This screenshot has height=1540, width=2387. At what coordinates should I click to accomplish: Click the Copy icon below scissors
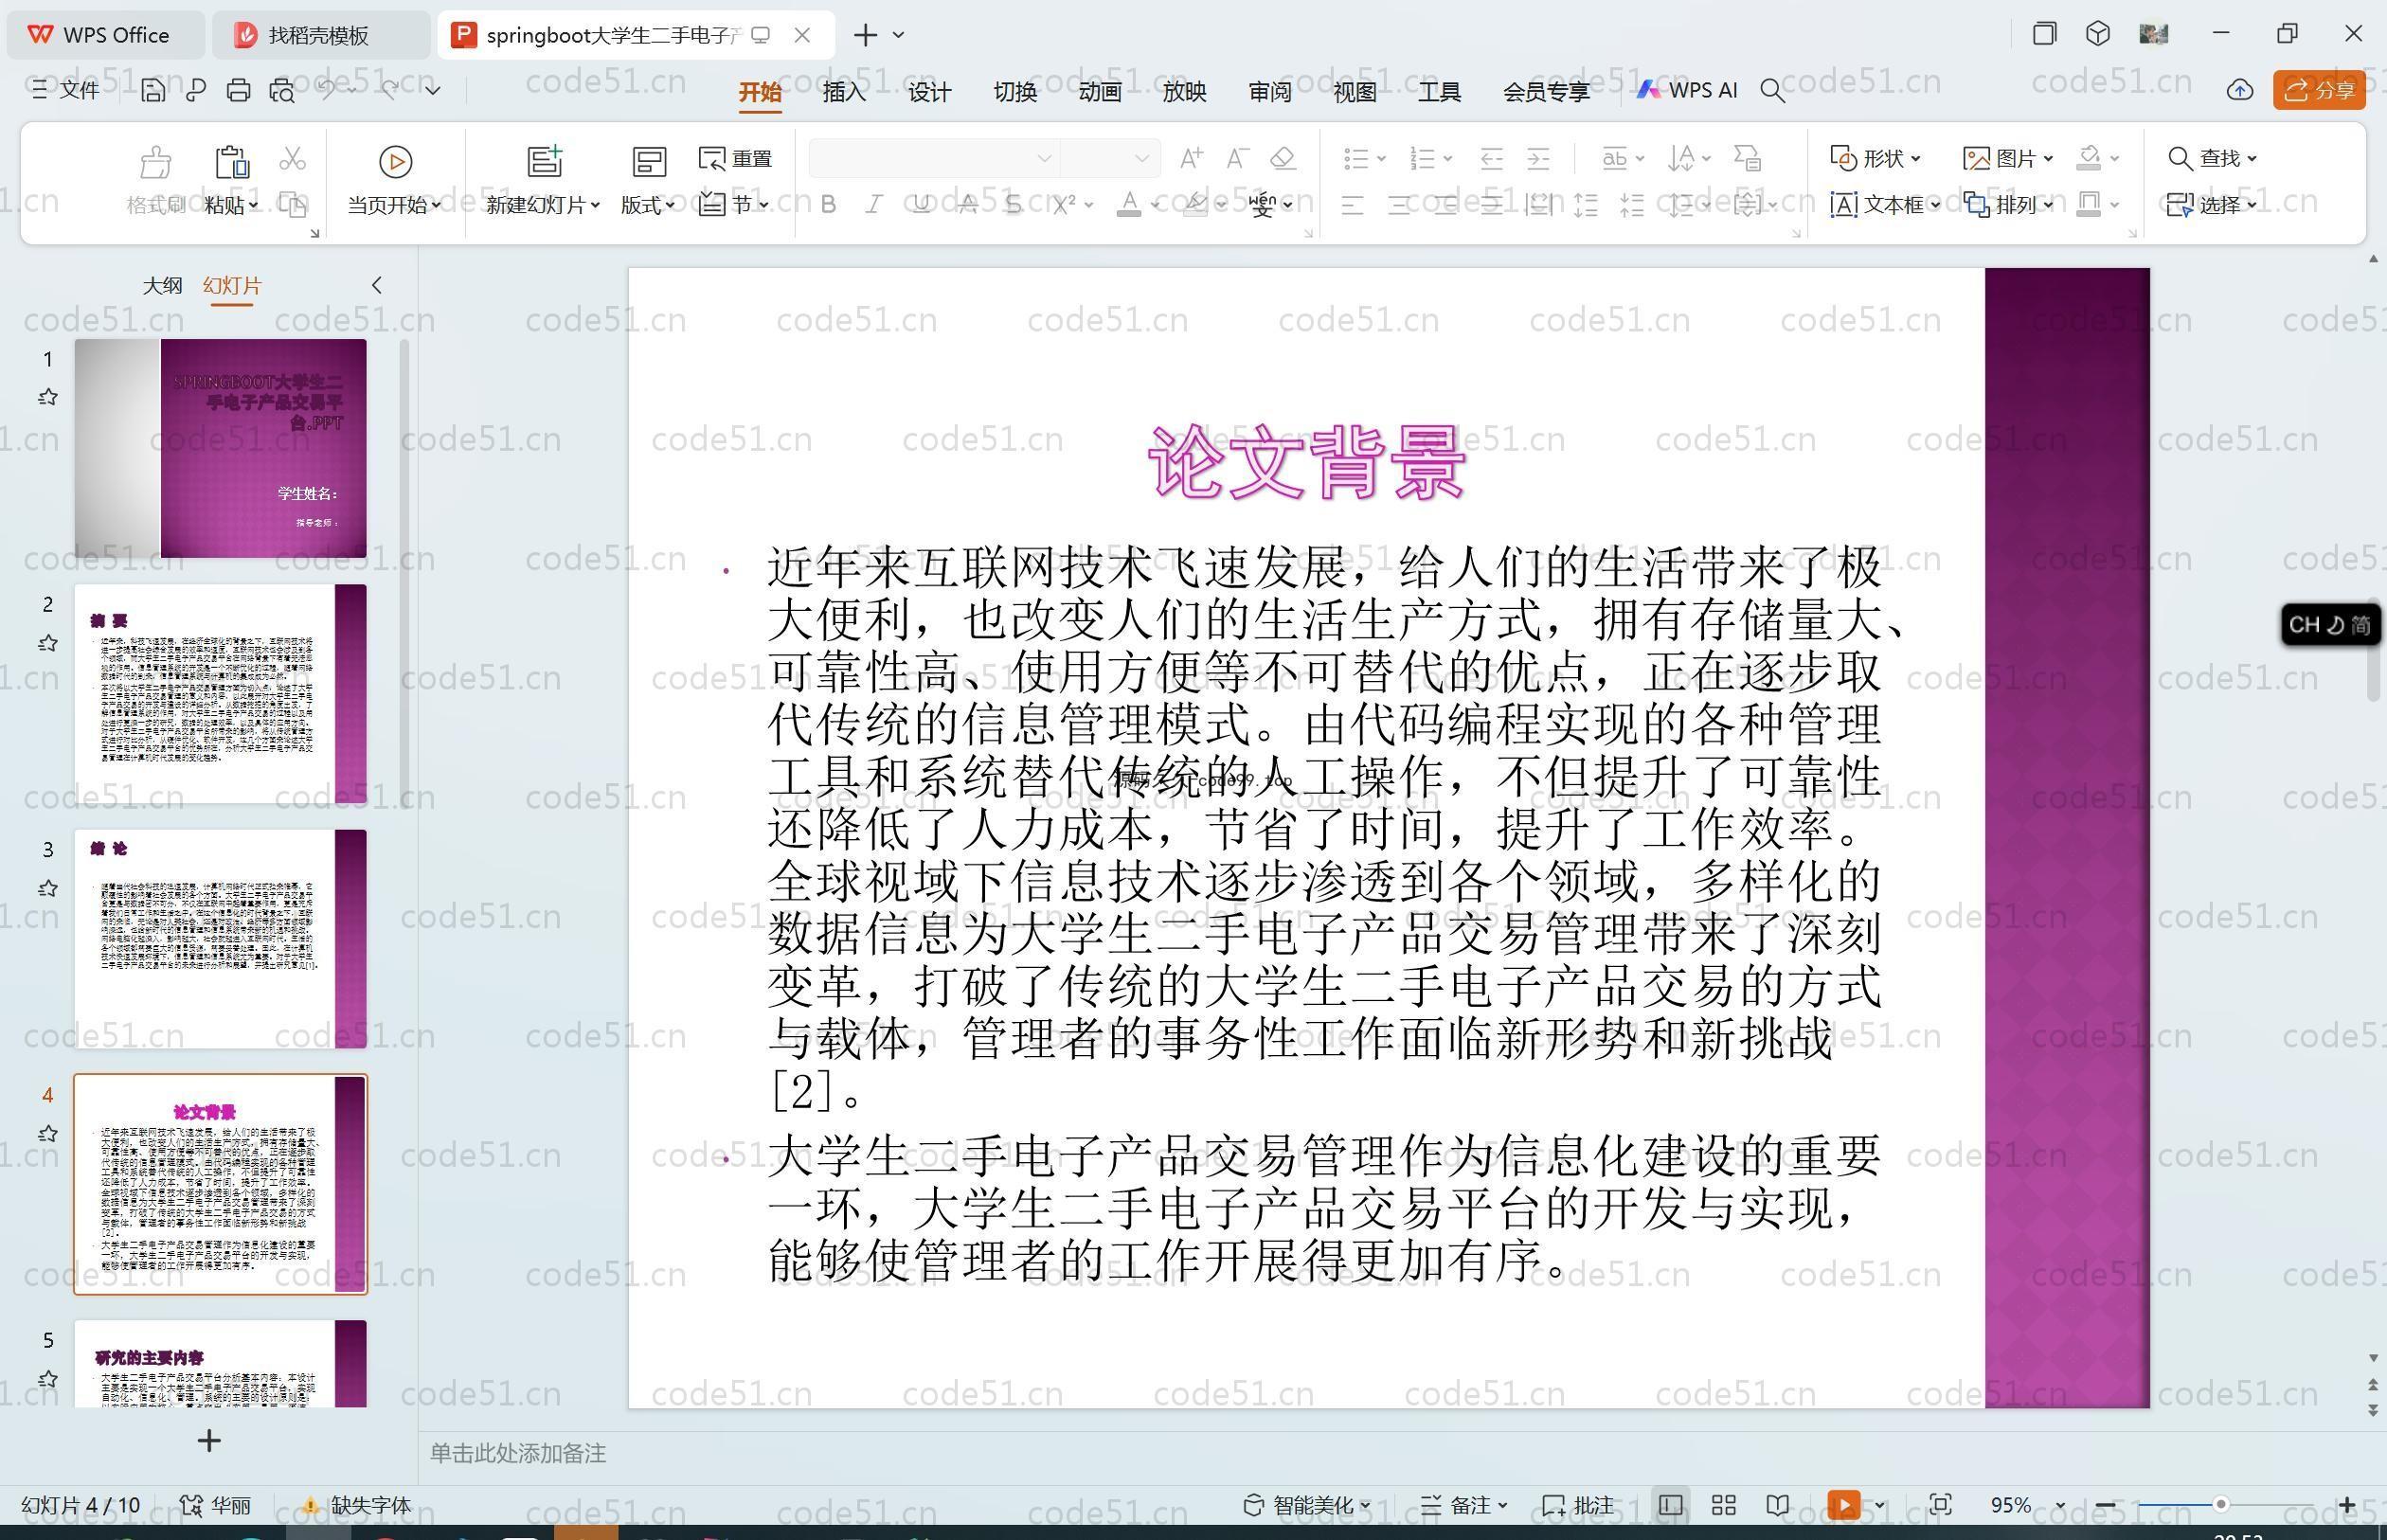292,205
